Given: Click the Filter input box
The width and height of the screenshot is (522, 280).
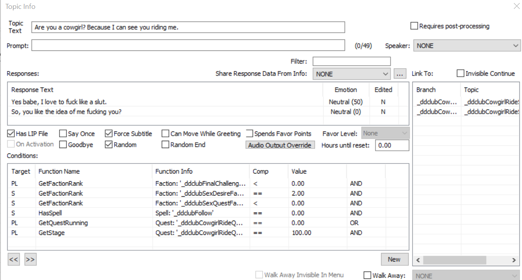Looking at the screenshot, I should tap(351, 61).
